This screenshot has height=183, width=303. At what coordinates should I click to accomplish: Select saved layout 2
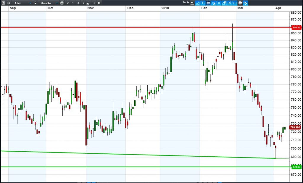[x=78, y=3]
